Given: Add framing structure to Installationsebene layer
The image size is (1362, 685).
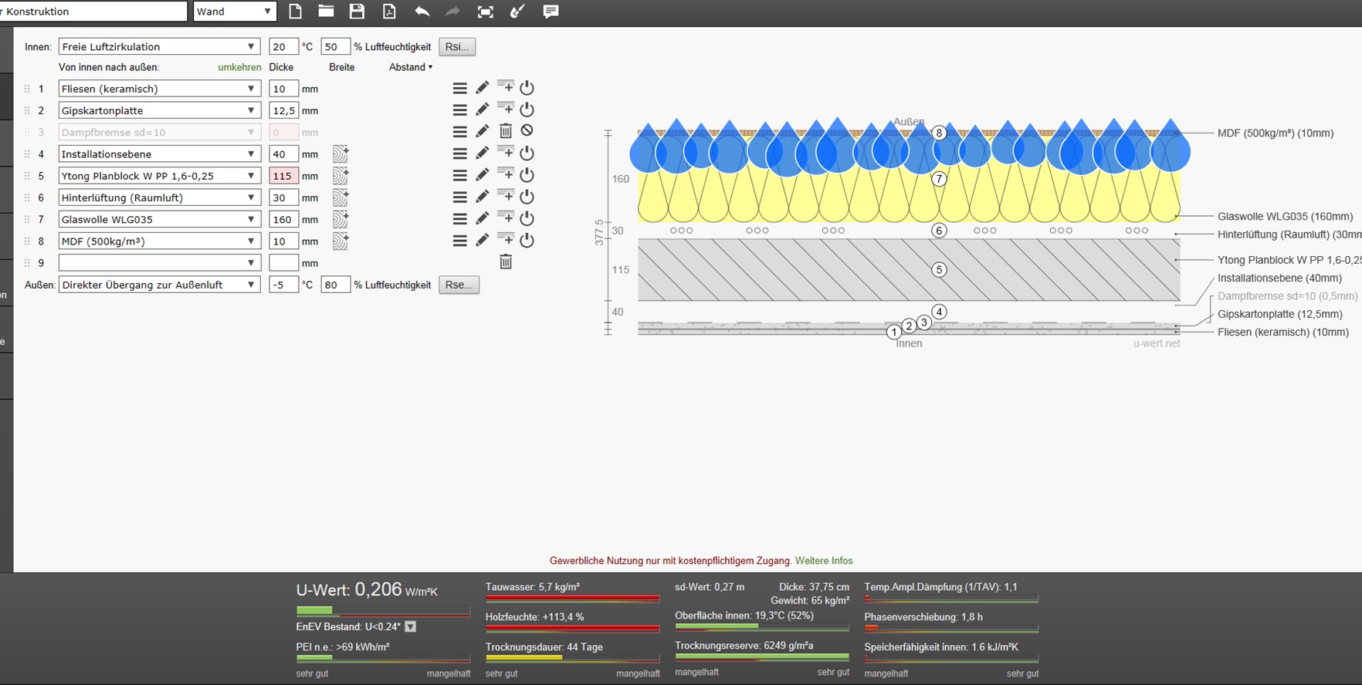Looking at the screenshot, I should click(x=340, y=154).
